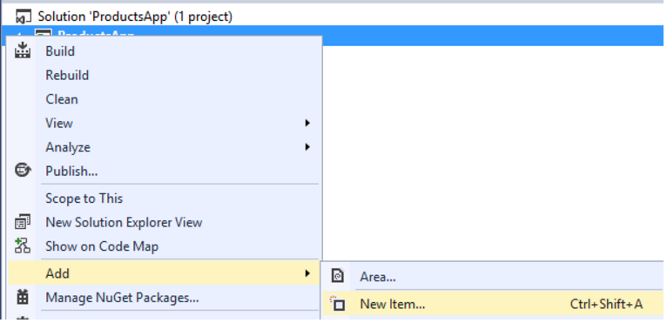Expand the View submenu arrow
Viewport: 667px width, 323px height.
point(307,123)
